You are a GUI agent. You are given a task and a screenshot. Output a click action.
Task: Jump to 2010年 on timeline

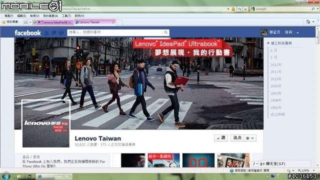click(276, 79)
